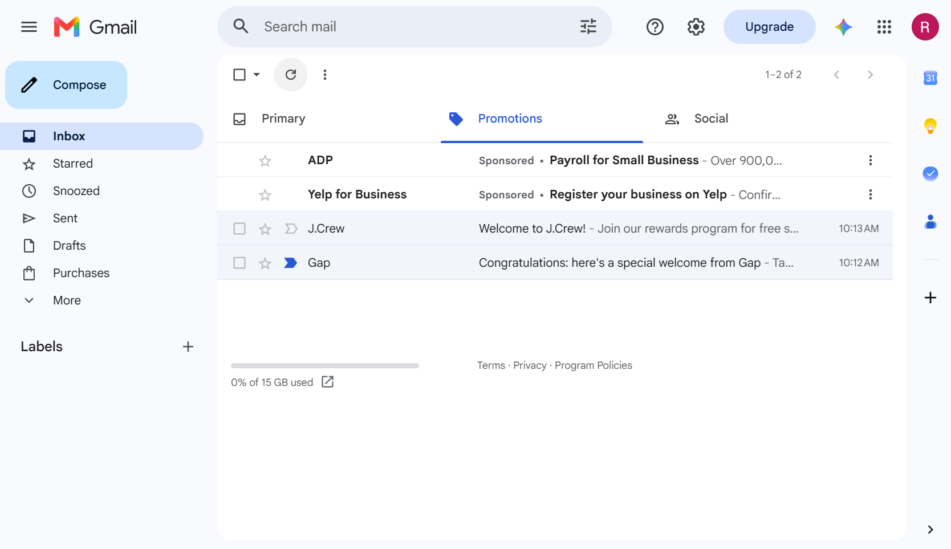Toggle importance marker on Gap email

pyautogui.click(x=291, y=263)
